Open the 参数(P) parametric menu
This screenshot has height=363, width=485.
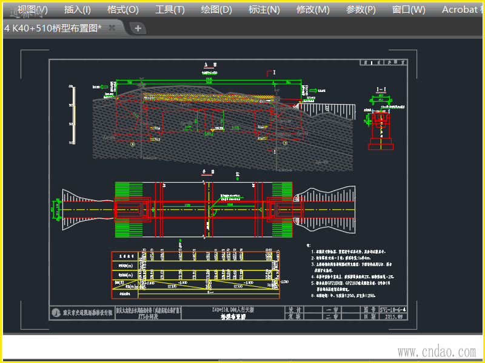click(x=361, y=10)
